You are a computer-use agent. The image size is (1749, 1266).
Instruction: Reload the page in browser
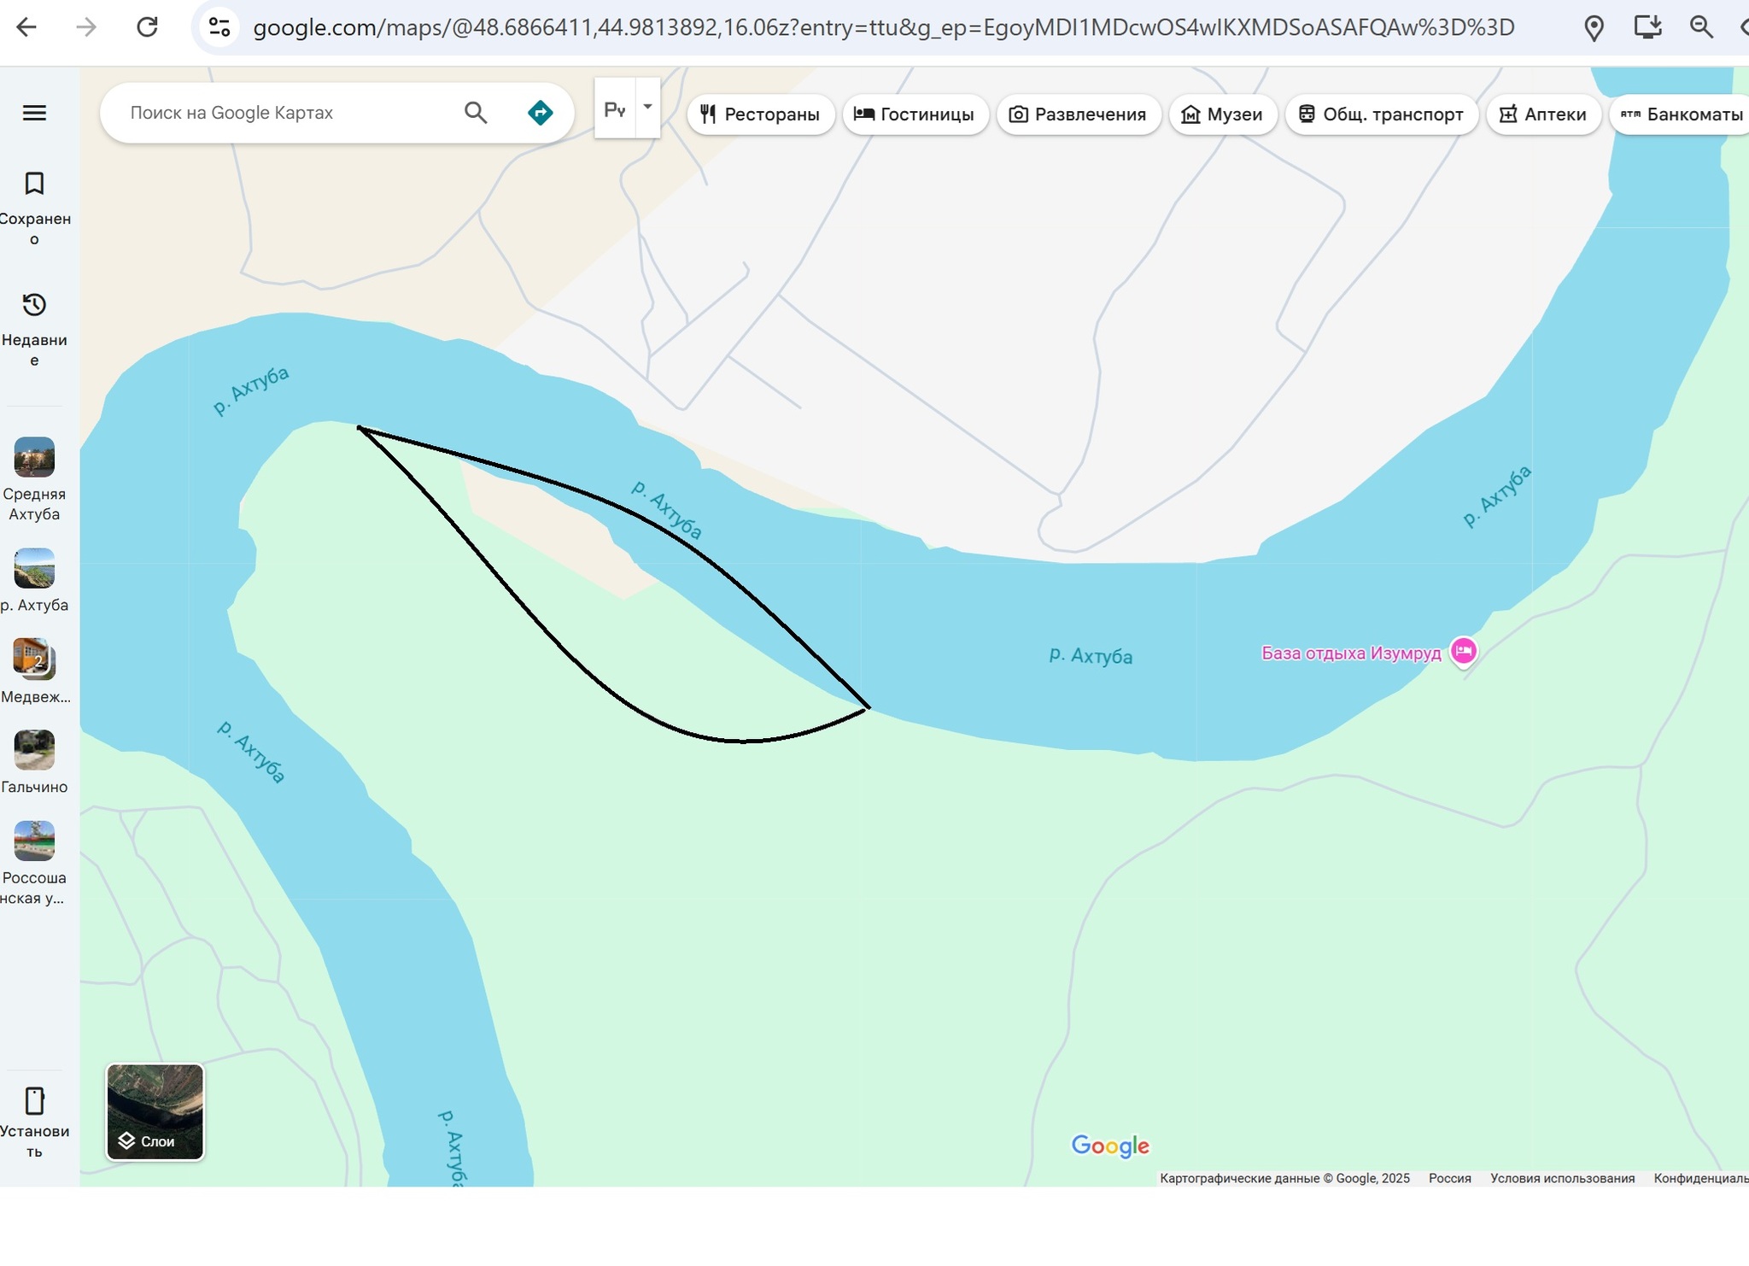coord(147,27)
